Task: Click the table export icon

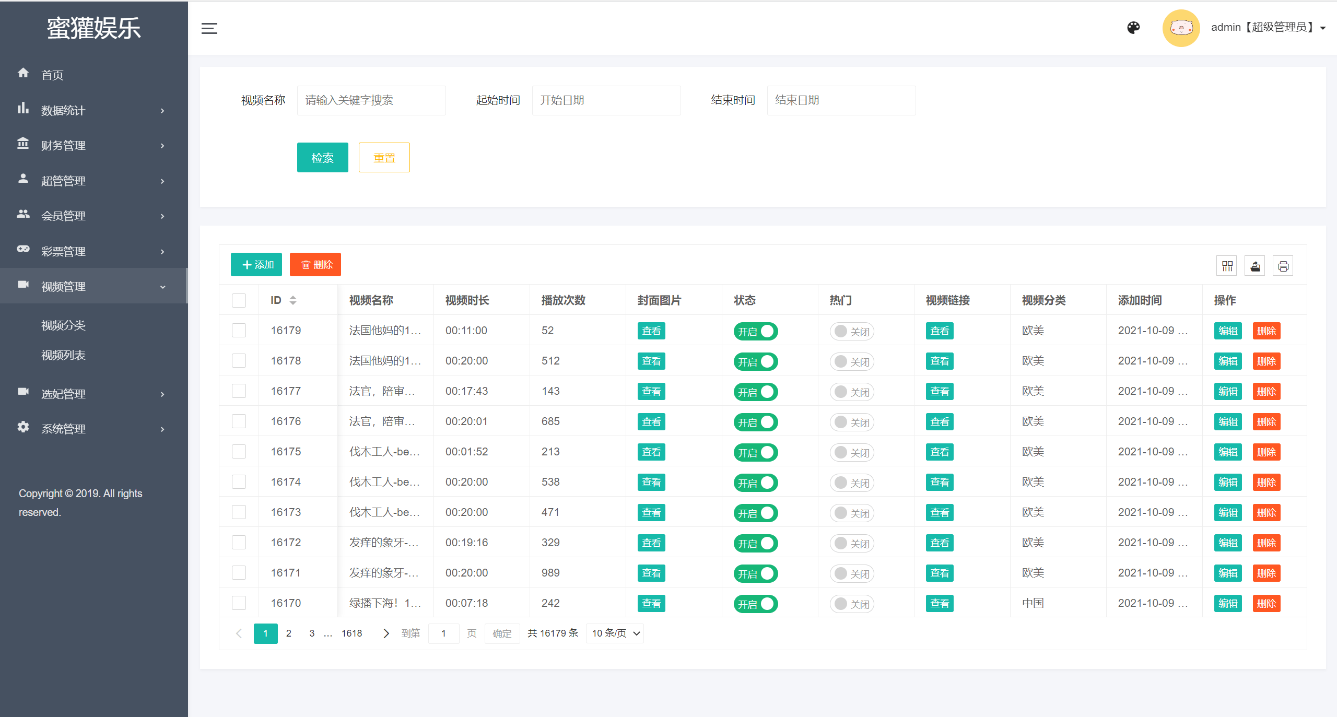Action: (1255, 266)
